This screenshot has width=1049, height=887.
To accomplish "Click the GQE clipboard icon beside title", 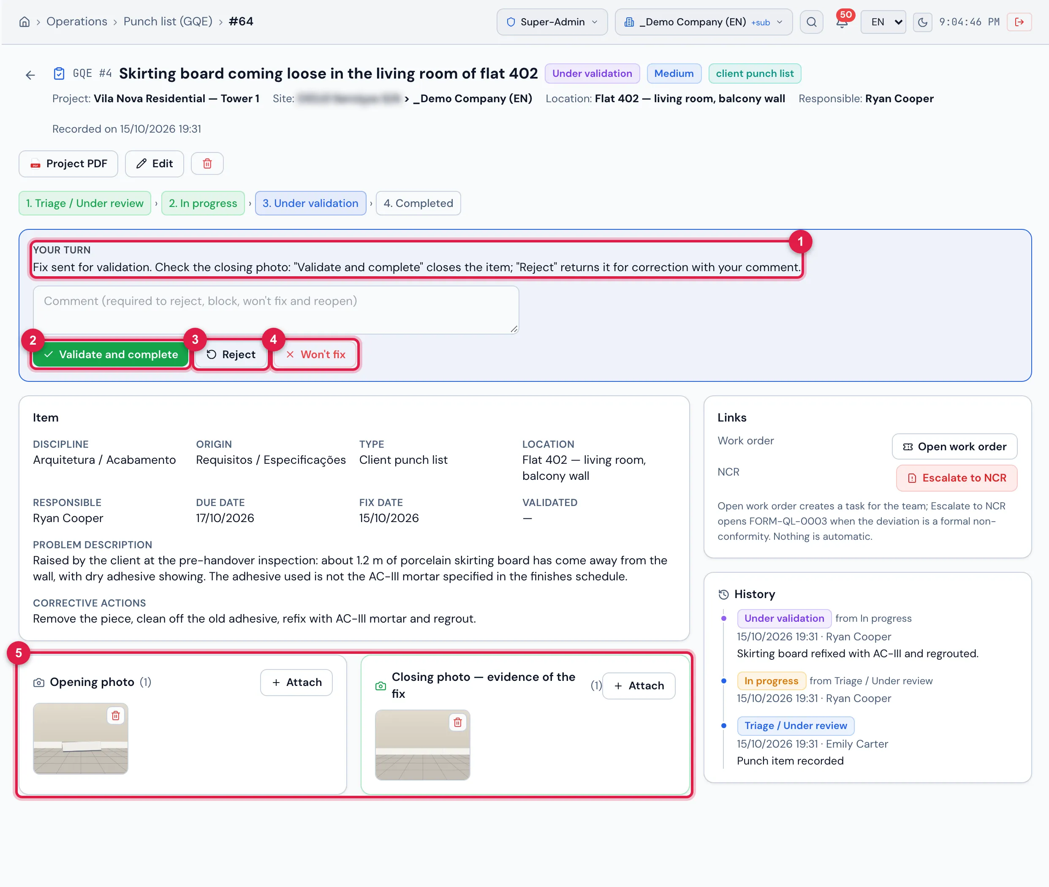I will [x=59, y=74].
